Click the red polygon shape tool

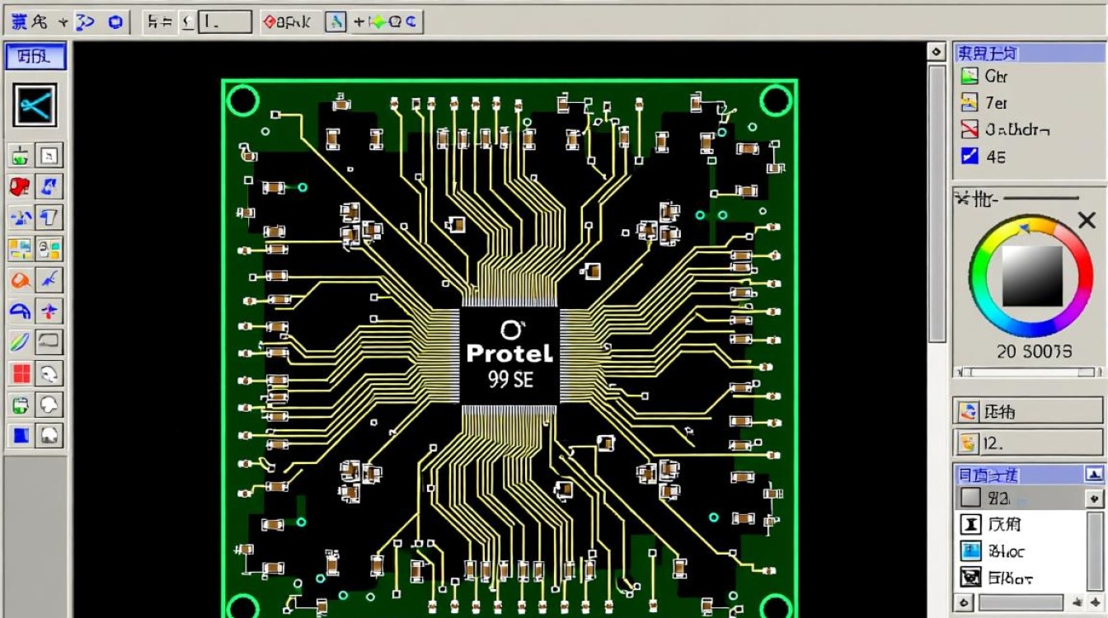click(21, 187)
